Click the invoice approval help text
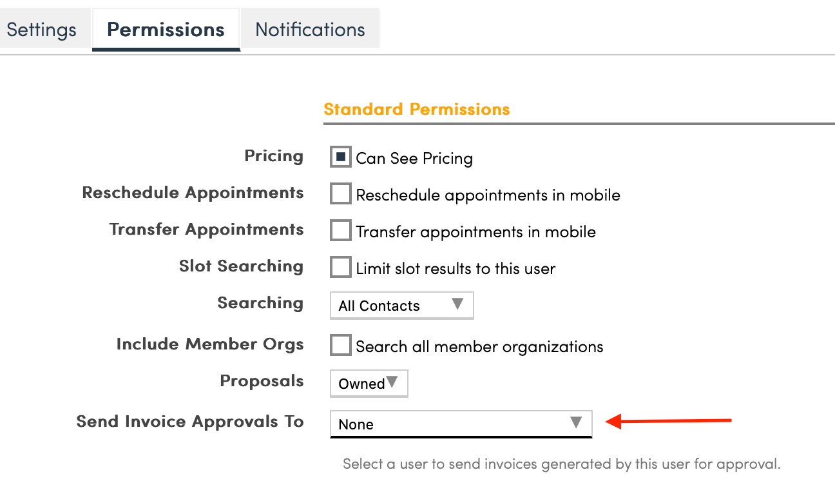This screenshot has width=835, height=481. [x=561, y=464]
